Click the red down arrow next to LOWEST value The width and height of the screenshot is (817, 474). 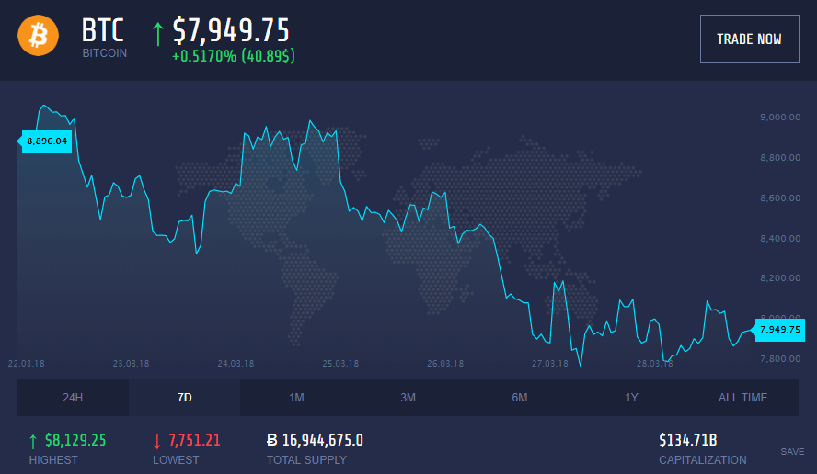156,441
